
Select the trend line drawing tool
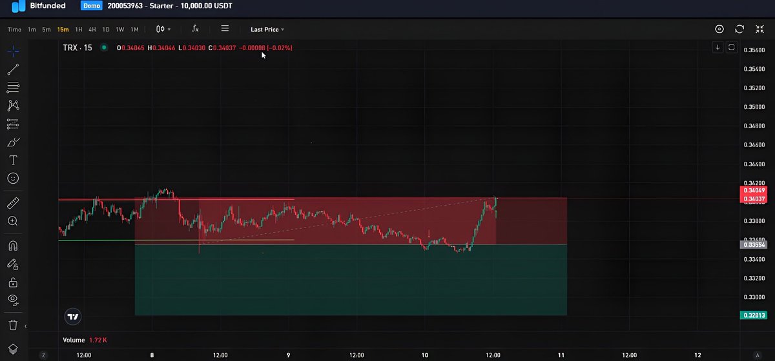point(13,70)
